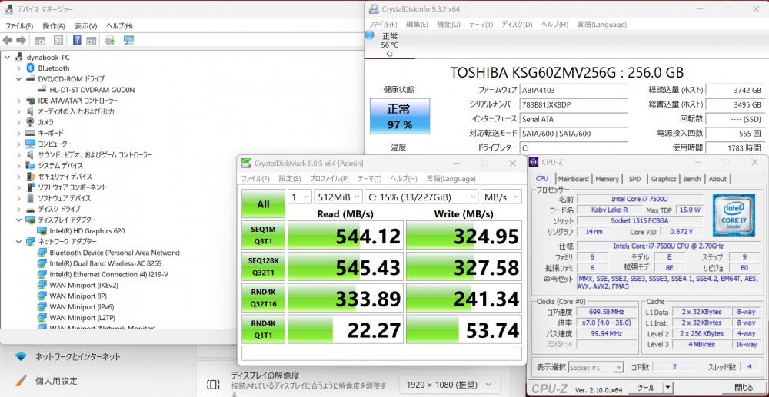Screen dimensions: 769x397
Task: Click the SEQ128K Q32T1 test button
Action: click(x=263, y=266)
